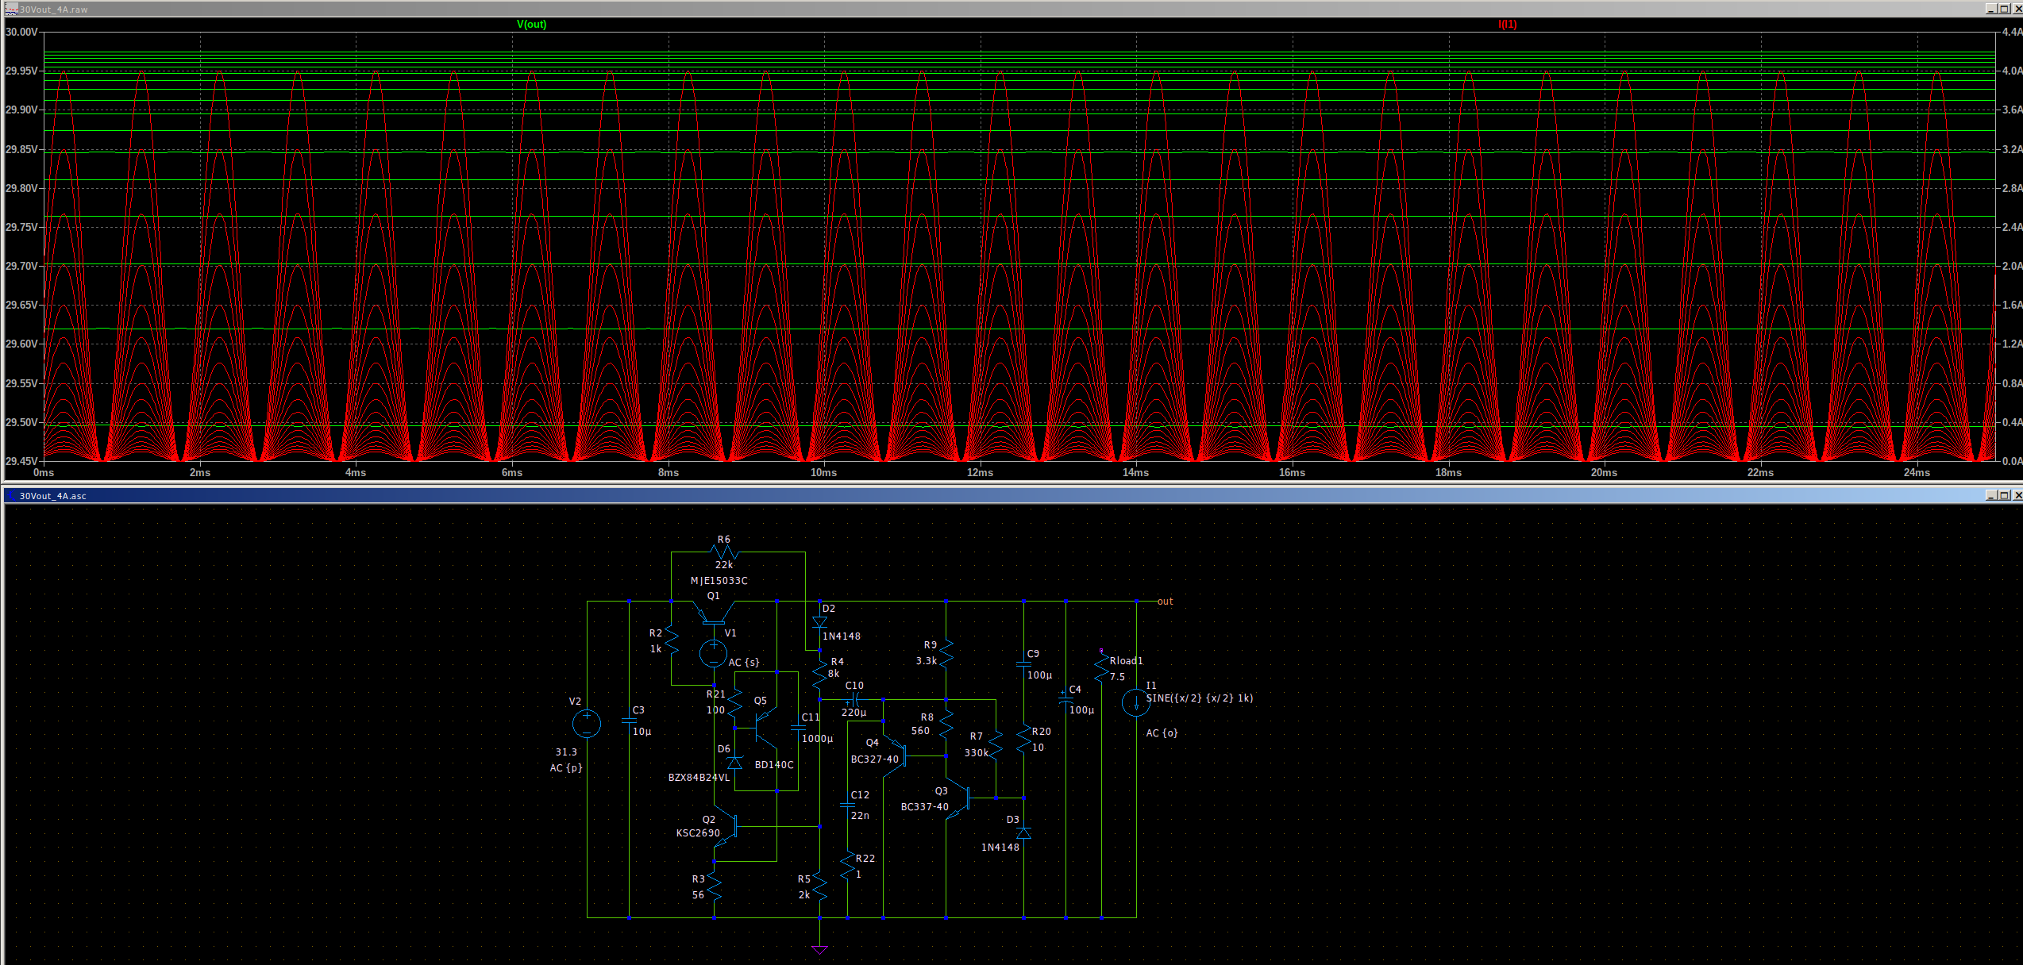Click the 0ms time axis label
2023x965 pixels.
pos(44,473)
